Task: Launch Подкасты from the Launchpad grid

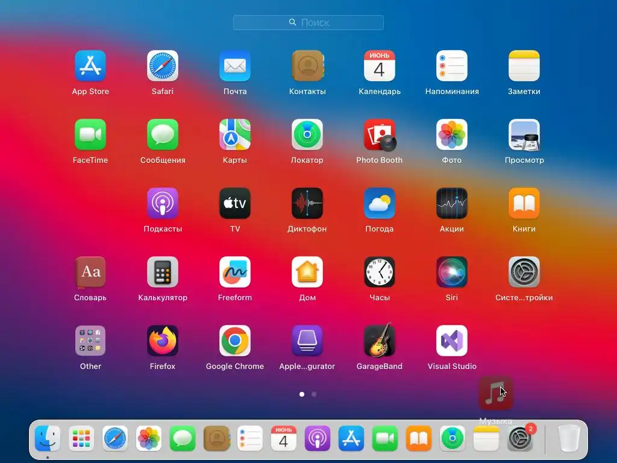Action: 163,203
